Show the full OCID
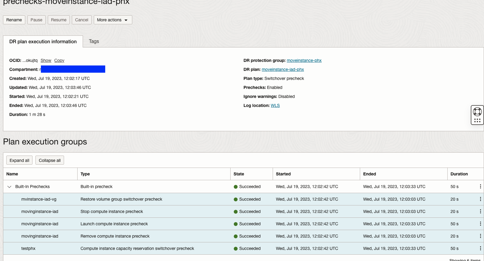This screenshot has height=261, width=484. coord(46,60)
